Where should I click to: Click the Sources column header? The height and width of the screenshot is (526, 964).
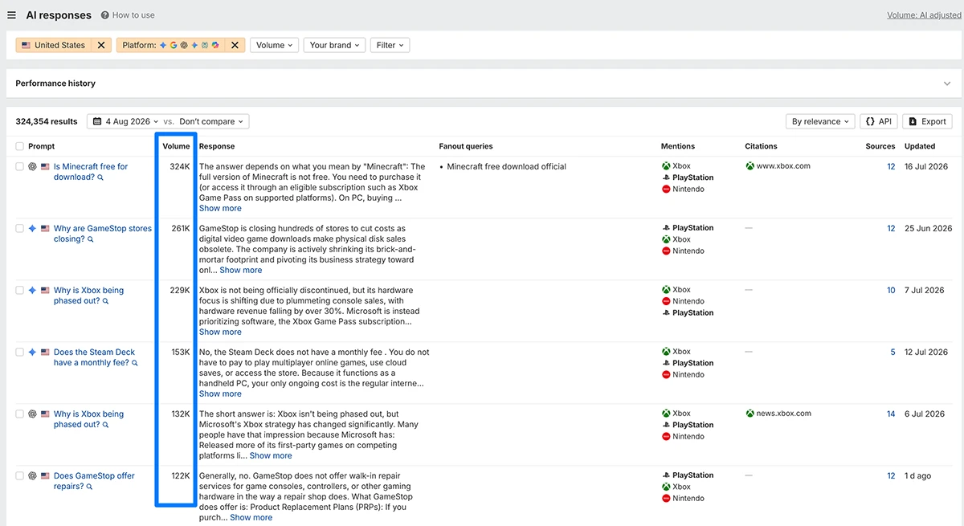880,146
